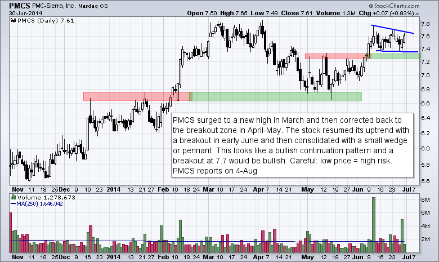439x262 pixels.
Task: Click the 7.0 price axis label
Action: [x=425, y=75]
